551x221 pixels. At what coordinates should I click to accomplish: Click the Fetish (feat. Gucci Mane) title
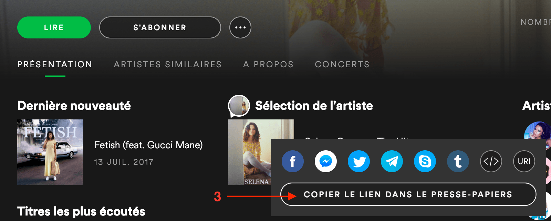click(148, 145)
